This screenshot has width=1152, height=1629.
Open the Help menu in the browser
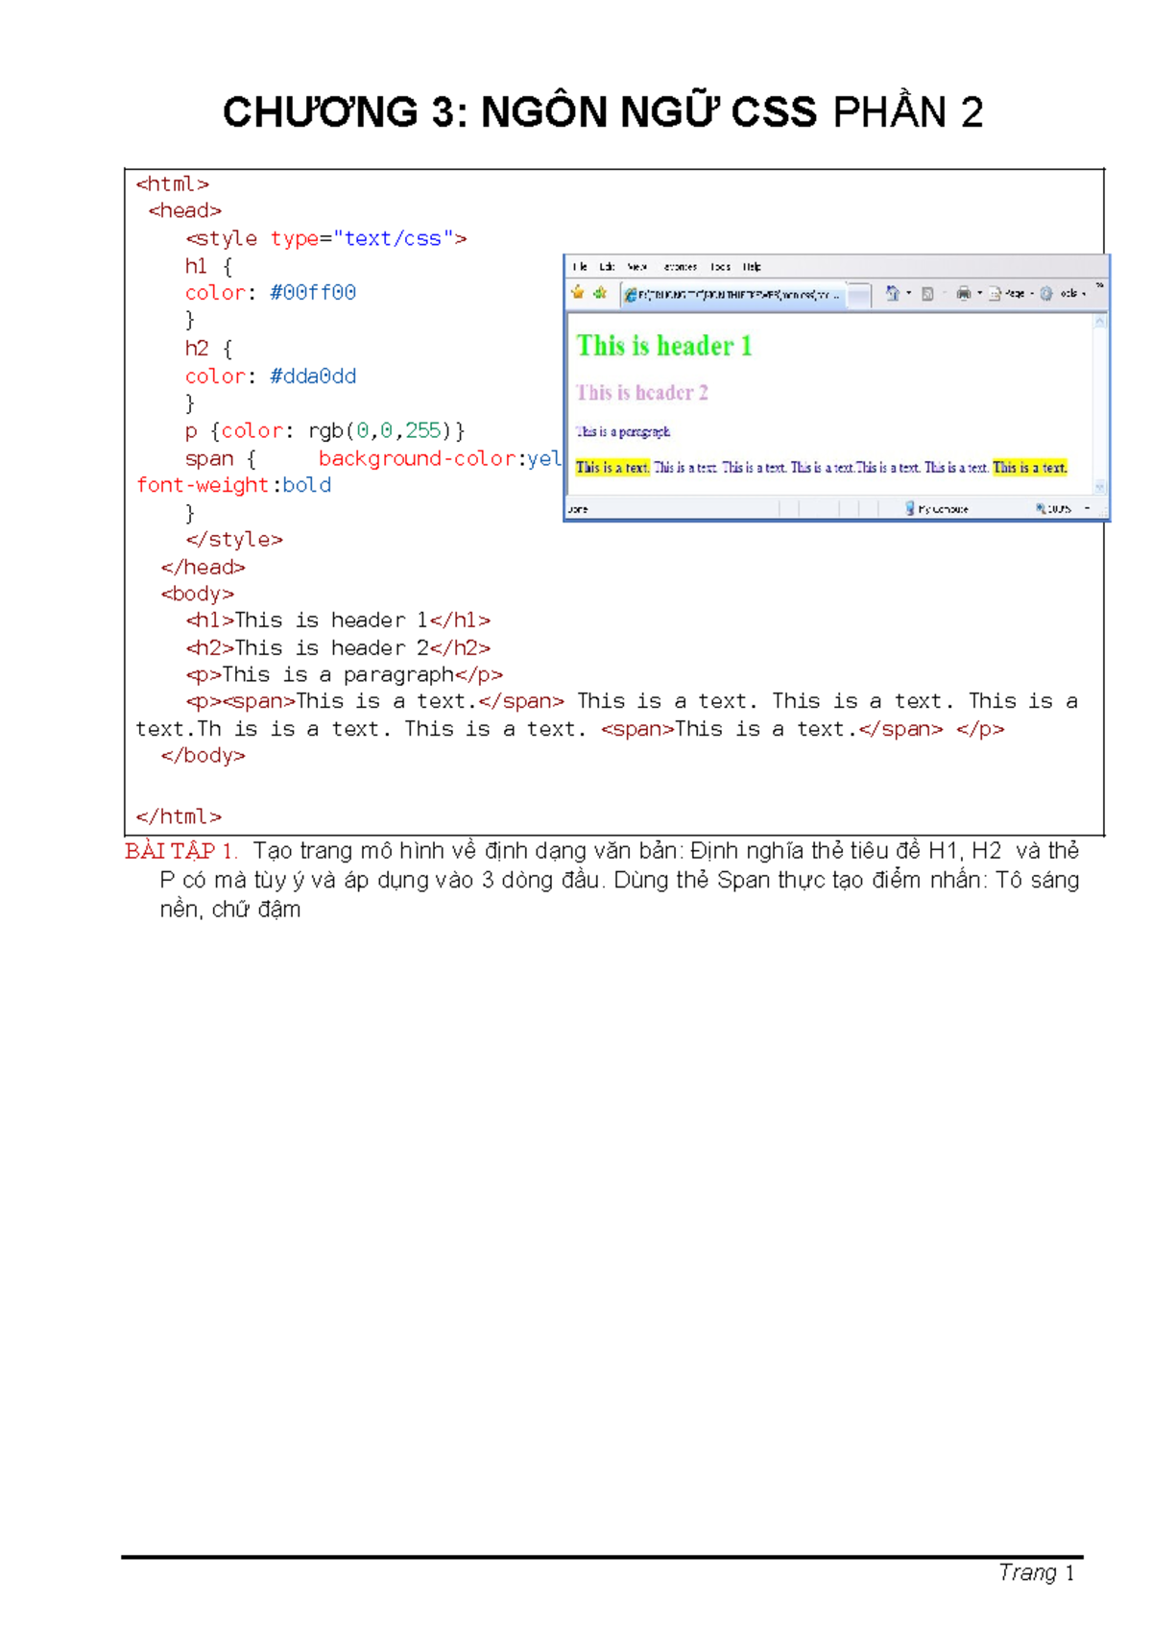[752, 267]
